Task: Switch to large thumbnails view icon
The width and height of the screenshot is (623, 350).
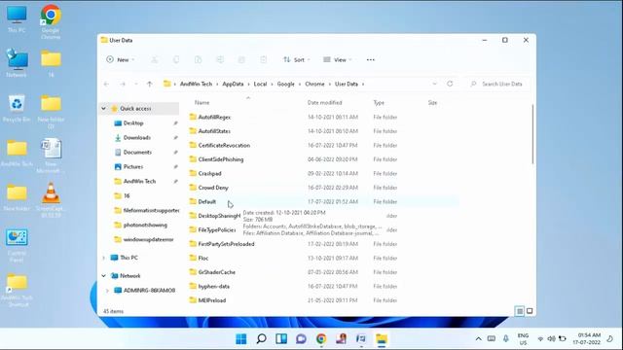Action: (530, 311)
